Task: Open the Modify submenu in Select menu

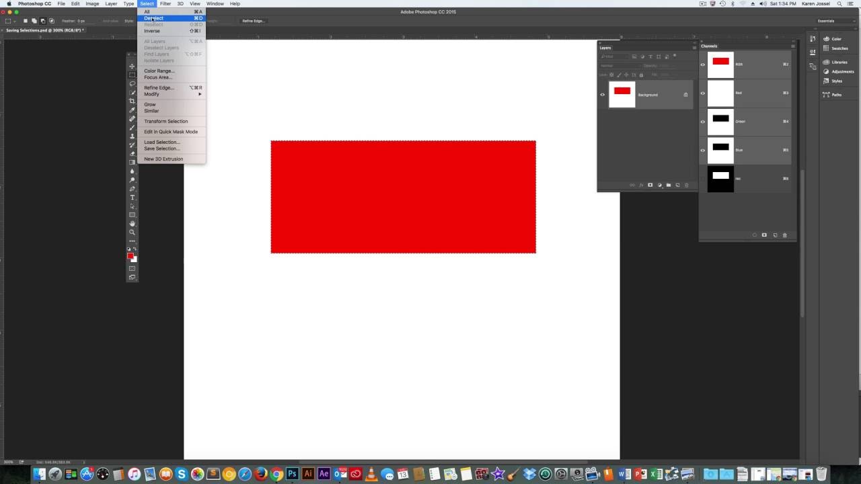Action: 172,94
